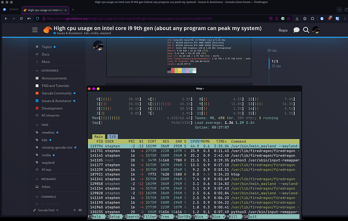348x221 pixels.
Task: Open Topics in the sidebar
Action: (45, 47)
